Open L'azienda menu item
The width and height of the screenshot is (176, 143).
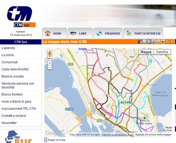8,48
